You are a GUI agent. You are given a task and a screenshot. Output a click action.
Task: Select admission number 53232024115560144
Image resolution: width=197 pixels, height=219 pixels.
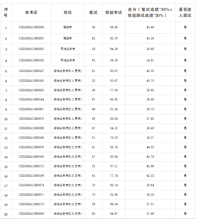click(31, 100)
